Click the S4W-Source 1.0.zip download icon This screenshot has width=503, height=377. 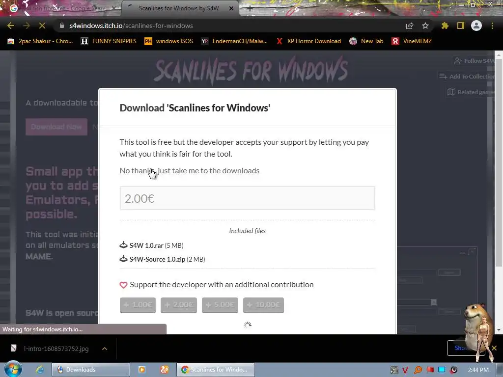coord(123,259)
